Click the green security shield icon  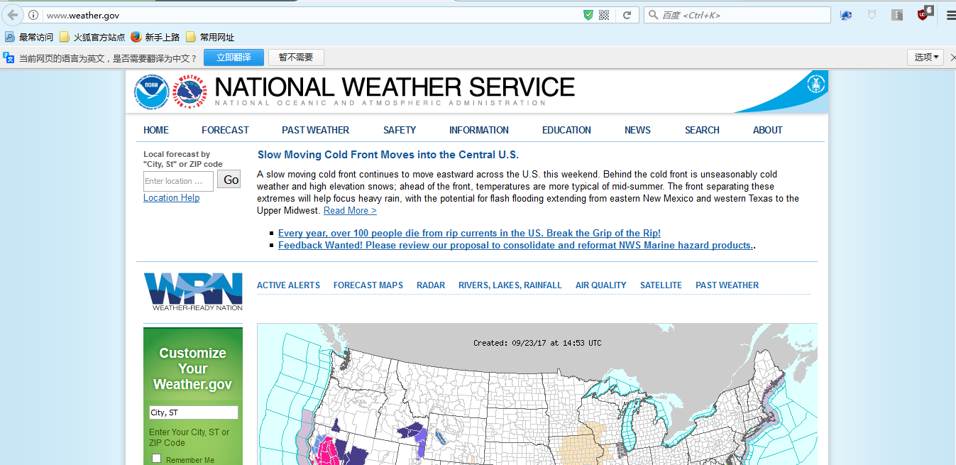coord(588,15)
